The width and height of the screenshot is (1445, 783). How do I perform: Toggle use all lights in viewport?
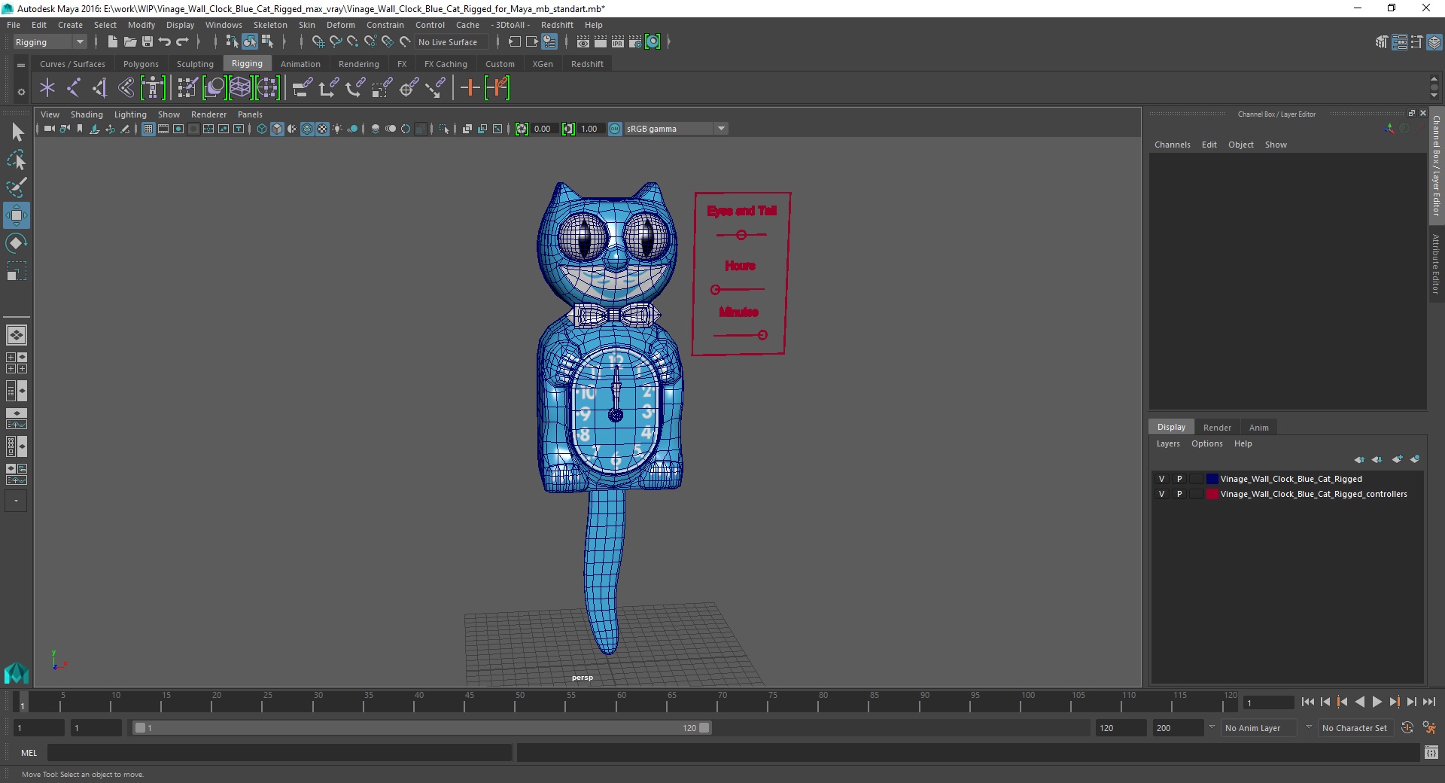337,129
